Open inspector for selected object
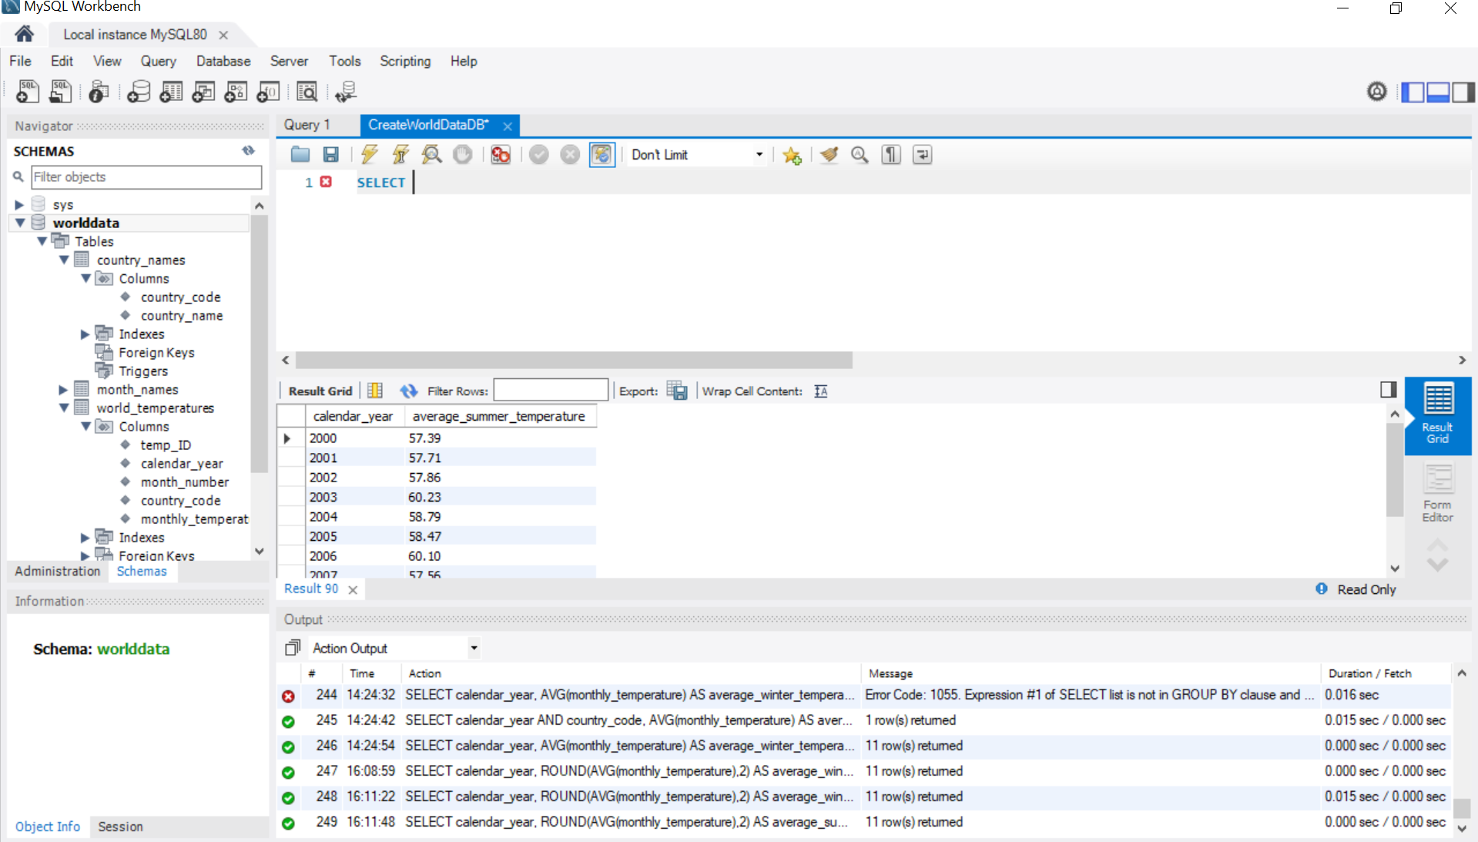Viewport: 1478px width, 842px height. pos(99,92)
